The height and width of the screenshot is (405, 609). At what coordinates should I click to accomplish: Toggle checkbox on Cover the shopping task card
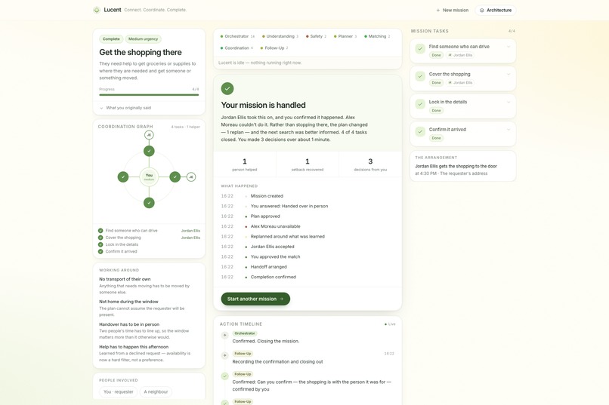coord(420,76)
